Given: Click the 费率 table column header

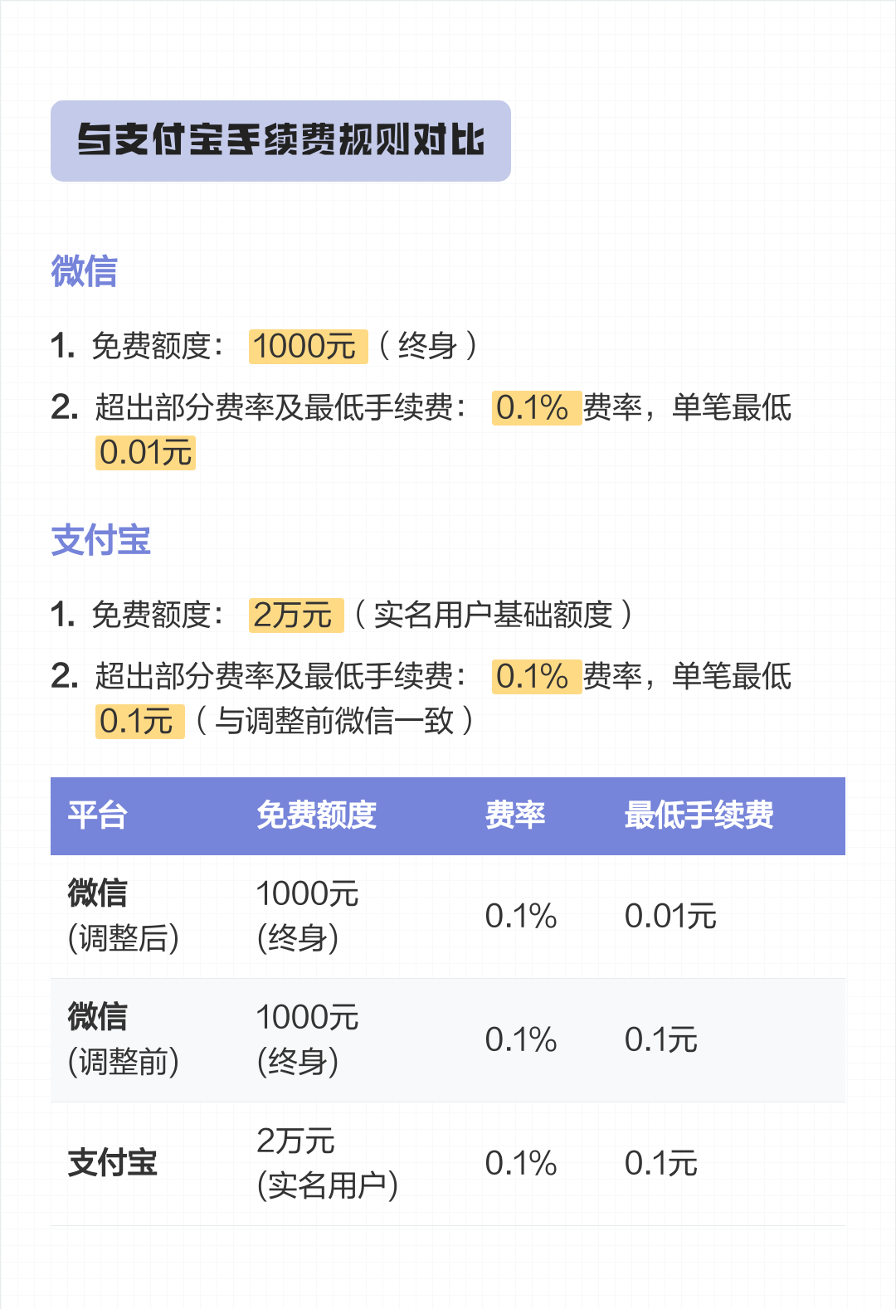Looking at the screenshot, I should coord(515,815).
